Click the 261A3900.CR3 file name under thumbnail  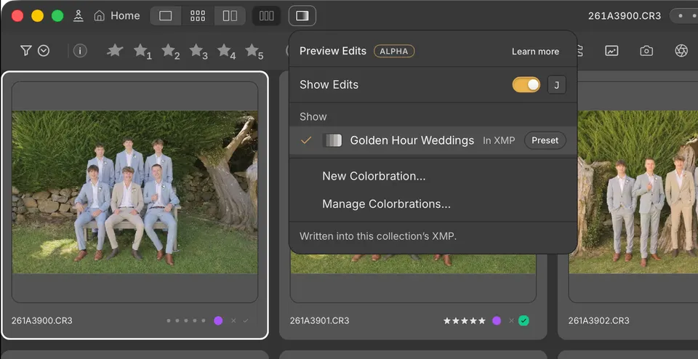(x=42, y=320)
